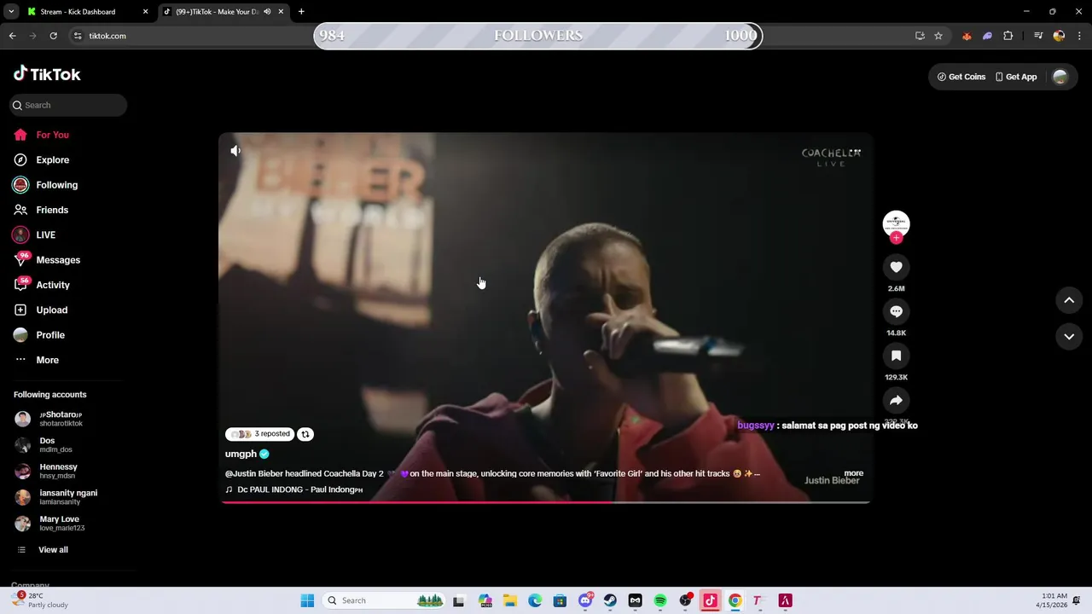Viewport: 1092px width, 614px height.
Task: Open Discord from taskbar
Action: point(585,600)
